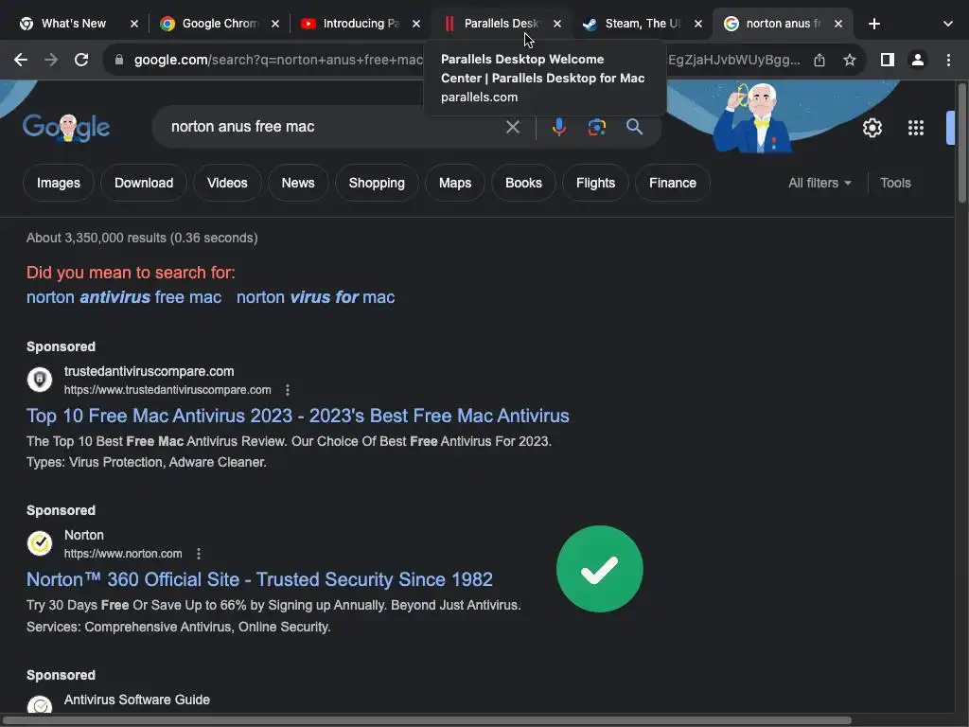Open the Google apps grid

point(916,128)
